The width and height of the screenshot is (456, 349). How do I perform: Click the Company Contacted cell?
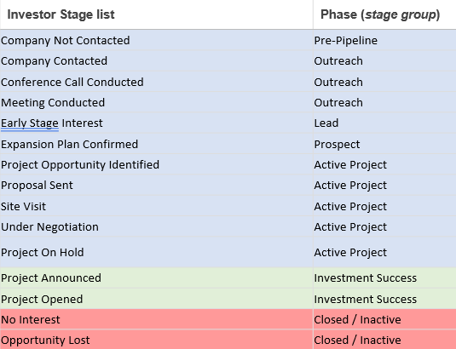157,61
